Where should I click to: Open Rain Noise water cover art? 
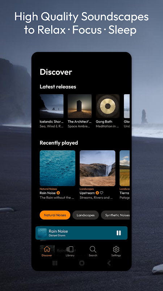point(58,168)
